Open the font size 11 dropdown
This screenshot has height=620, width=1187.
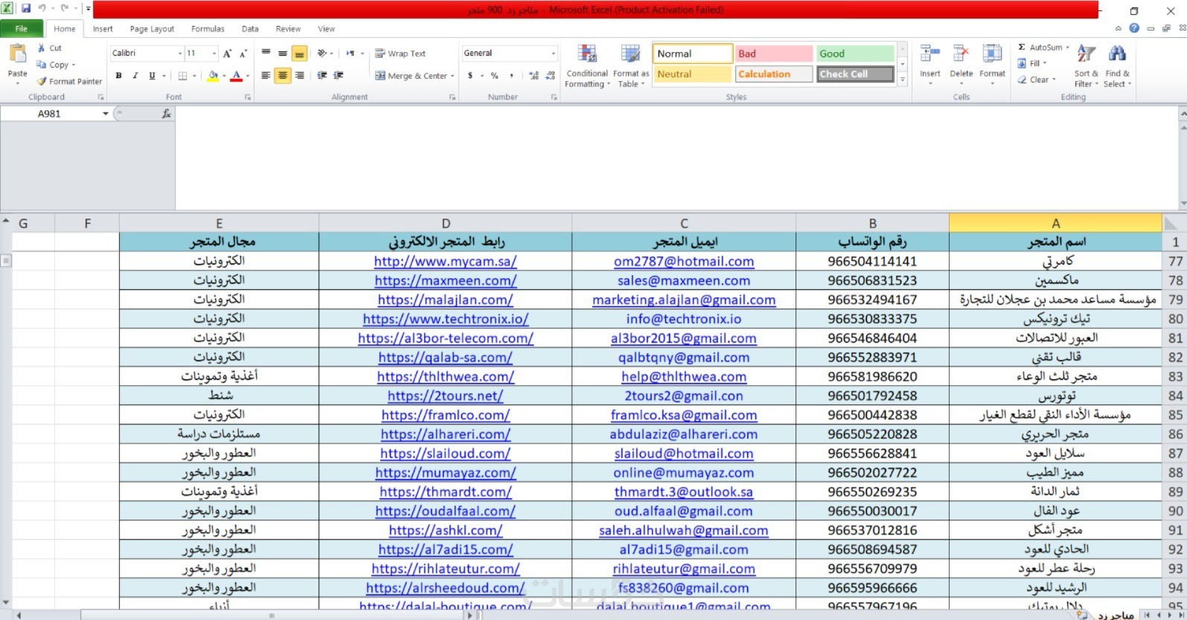click(x=214, y=54)
